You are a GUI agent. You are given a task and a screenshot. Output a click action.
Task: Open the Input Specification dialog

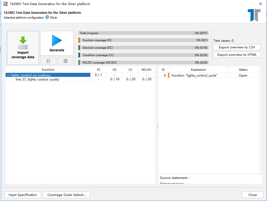tap(23, 195)
